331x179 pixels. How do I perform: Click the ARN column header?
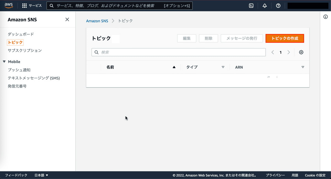(239, 67)
